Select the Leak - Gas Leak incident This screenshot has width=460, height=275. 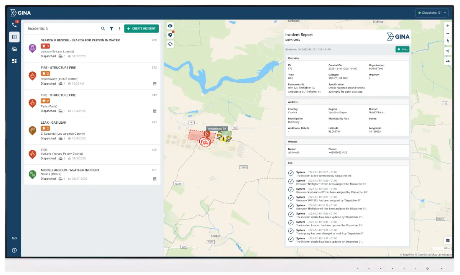(x=92, y=131)
